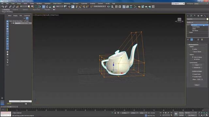Activate the Select and Scale tool
This screenshot has height=117, width=209.
[x=51, y=6]
